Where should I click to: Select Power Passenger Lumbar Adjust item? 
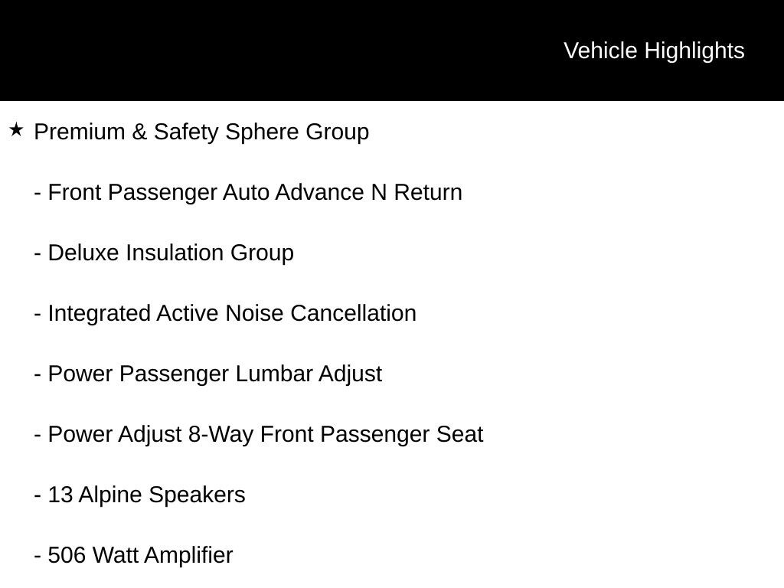pos(208,374)
